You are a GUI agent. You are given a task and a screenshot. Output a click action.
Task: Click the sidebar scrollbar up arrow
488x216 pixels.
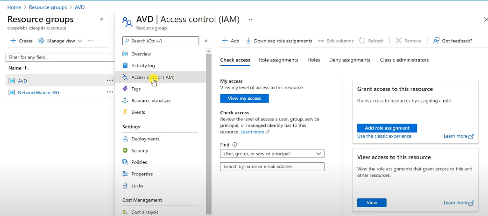click(209, 50)
